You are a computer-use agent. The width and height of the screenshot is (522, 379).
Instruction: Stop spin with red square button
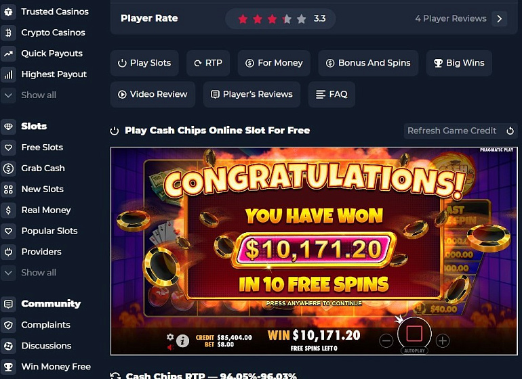pos(414,334)
